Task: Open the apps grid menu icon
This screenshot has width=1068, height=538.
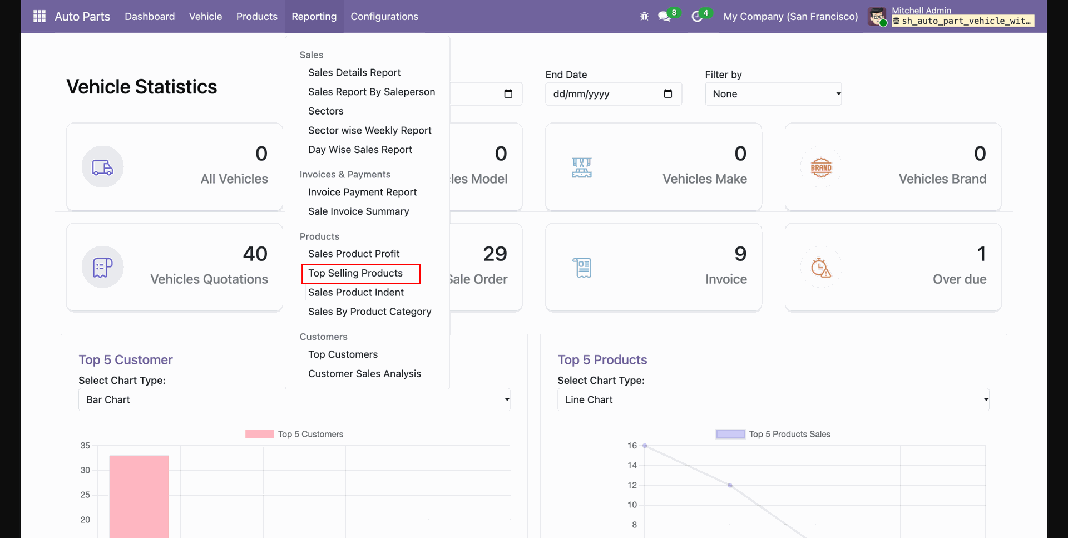Action: pos(39,16)
